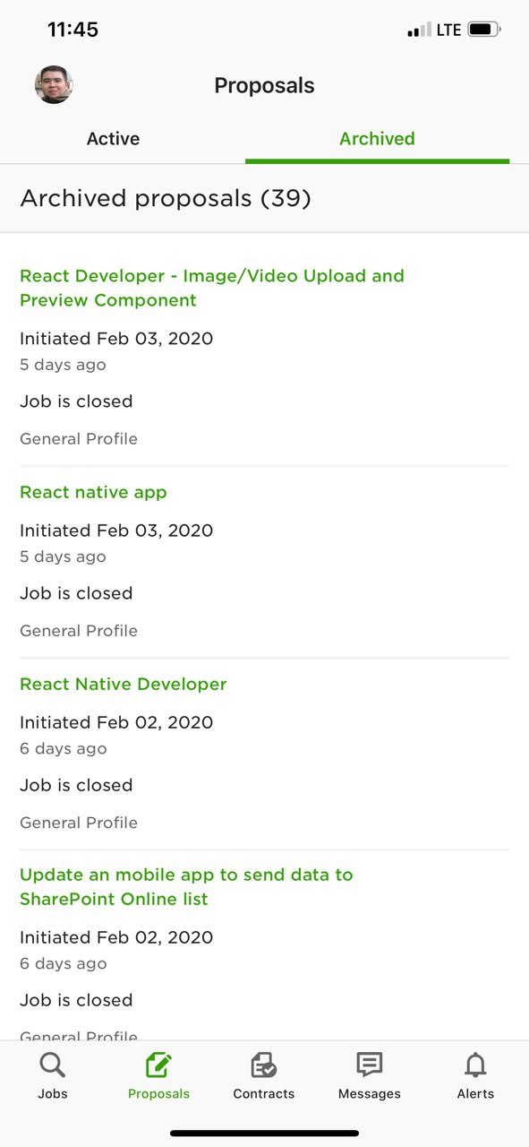Tap the Contracts label in bottom bar
This screenshot has width=529, height=1147.
pos(264,1094)
